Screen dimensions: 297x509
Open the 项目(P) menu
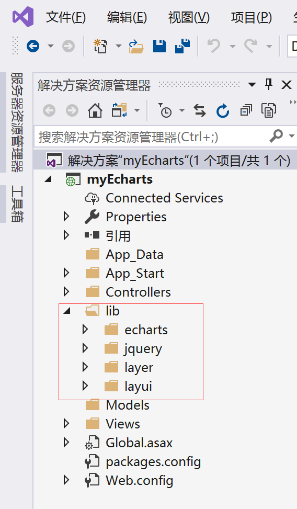pyautogui.click(x=251, y=17)
